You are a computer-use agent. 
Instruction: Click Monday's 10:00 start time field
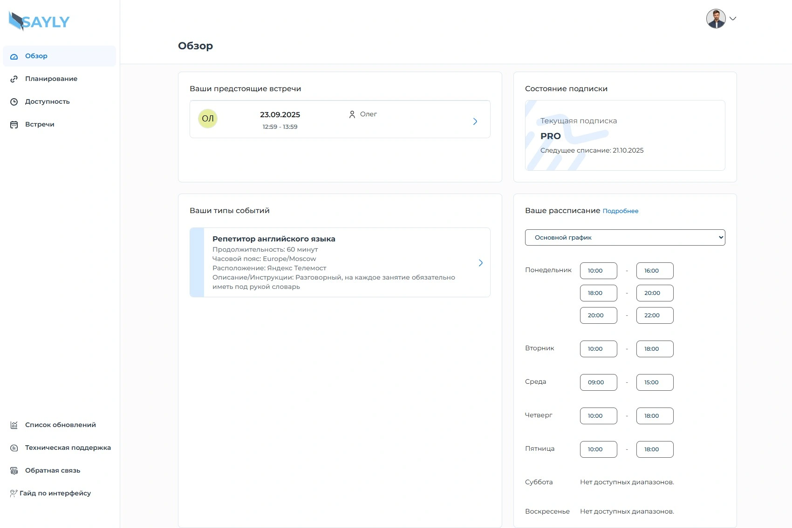coord(598,271)
